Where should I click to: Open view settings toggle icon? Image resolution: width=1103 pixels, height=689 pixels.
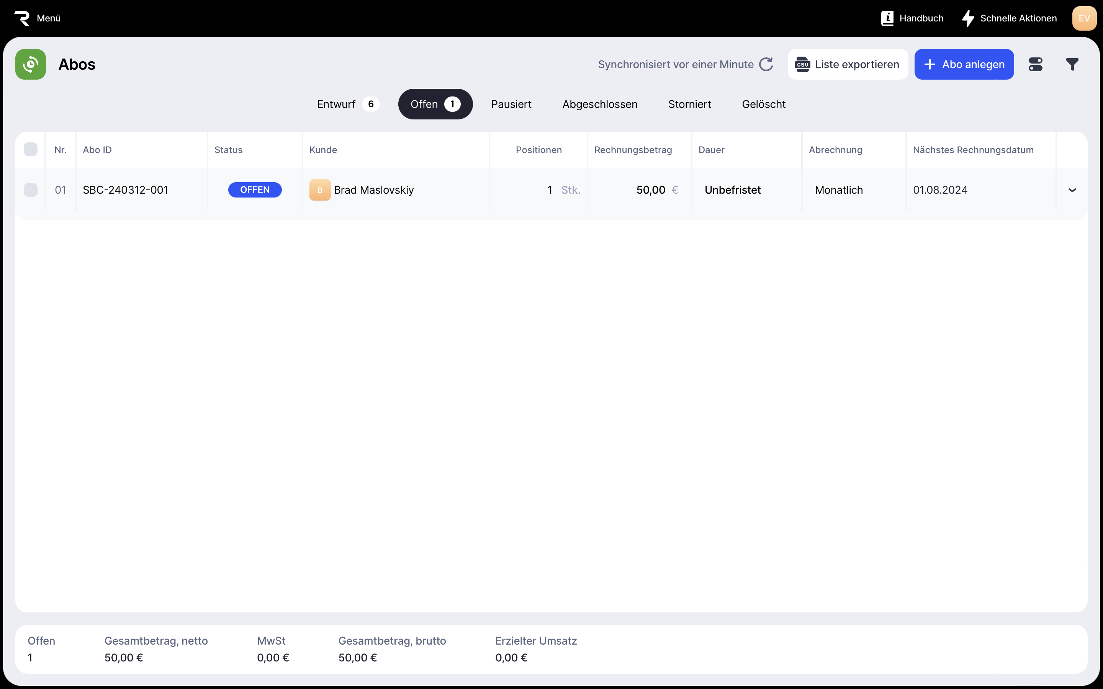coord(1035,64)
